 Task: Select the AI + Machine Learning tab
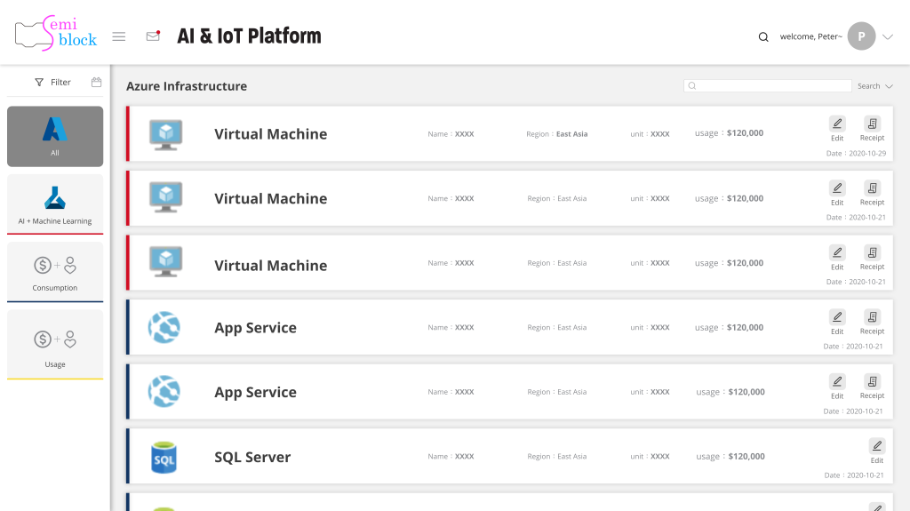pos(55,204)
